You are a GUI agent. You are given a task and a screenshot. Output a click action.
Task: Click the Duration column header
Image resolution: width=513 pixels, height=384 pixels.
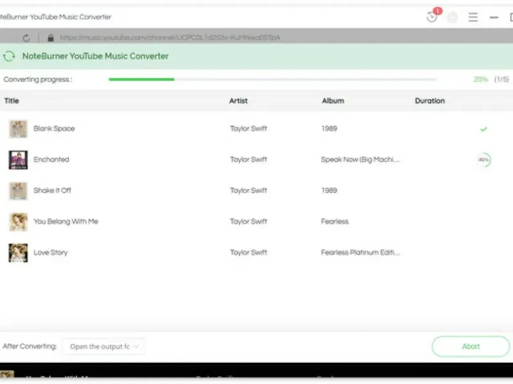pyautogui.click(x=430, y=100)
